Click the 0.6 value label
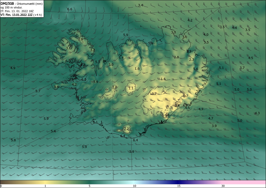 coord(167,115)
